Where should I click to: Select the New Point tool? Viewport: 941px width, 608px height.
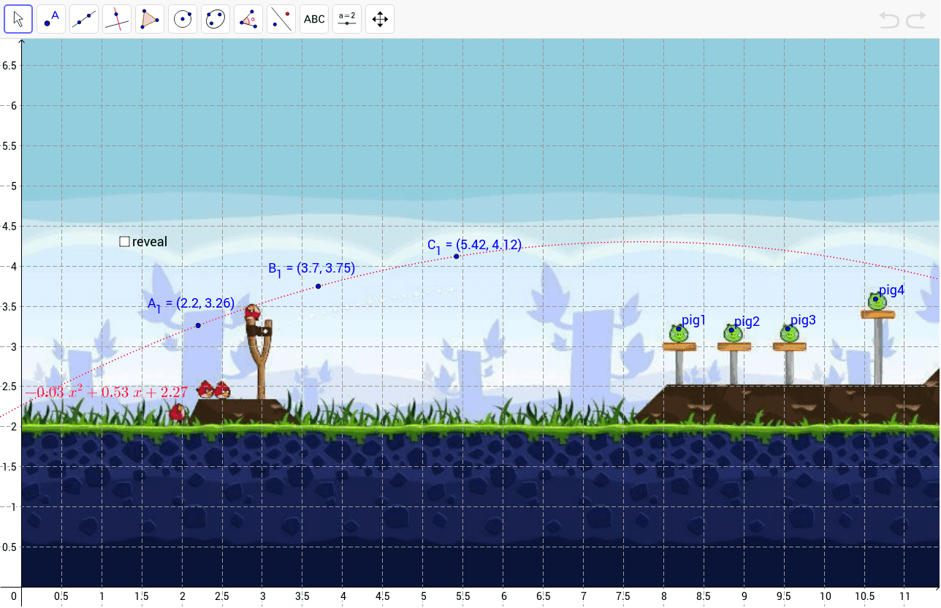click(52, 19)
